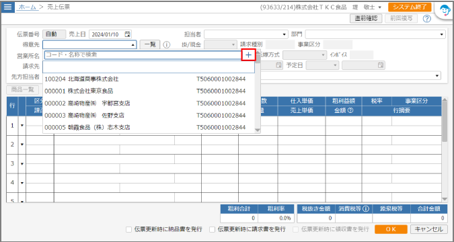Open row 2 dropdown arrow
The width and height of the screenshot is (454, 242).
[x=22, y=145]
